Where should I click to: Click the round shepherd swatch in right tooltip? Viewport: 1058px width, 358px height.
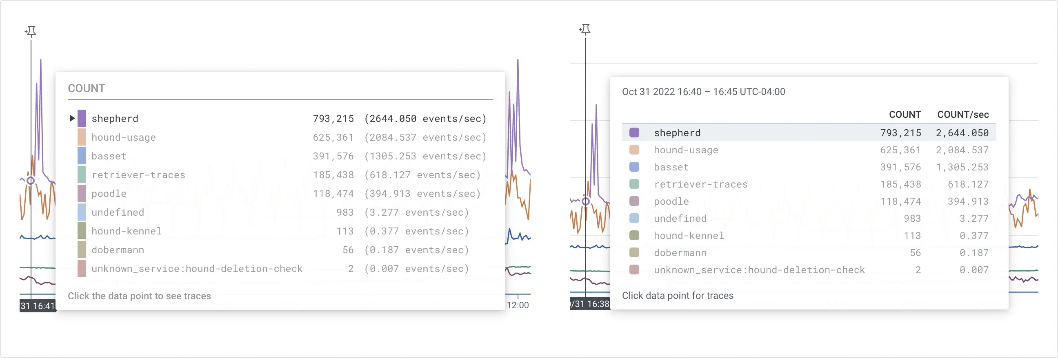click(x=634, y=133)
